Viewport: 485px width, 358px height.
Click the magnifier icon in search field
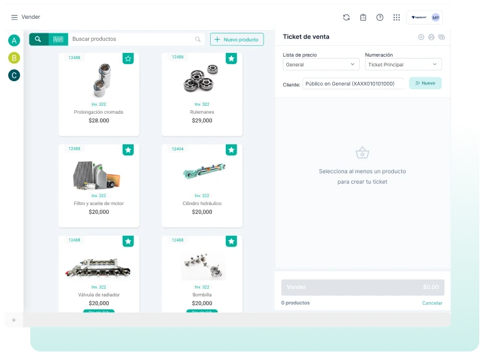[198, 39]
